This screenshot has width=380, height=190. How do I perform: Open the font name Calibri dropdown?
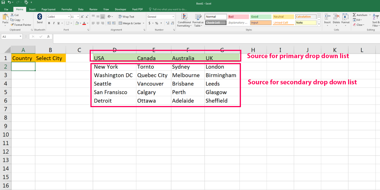pyautogui.click(x=68, y=17)
